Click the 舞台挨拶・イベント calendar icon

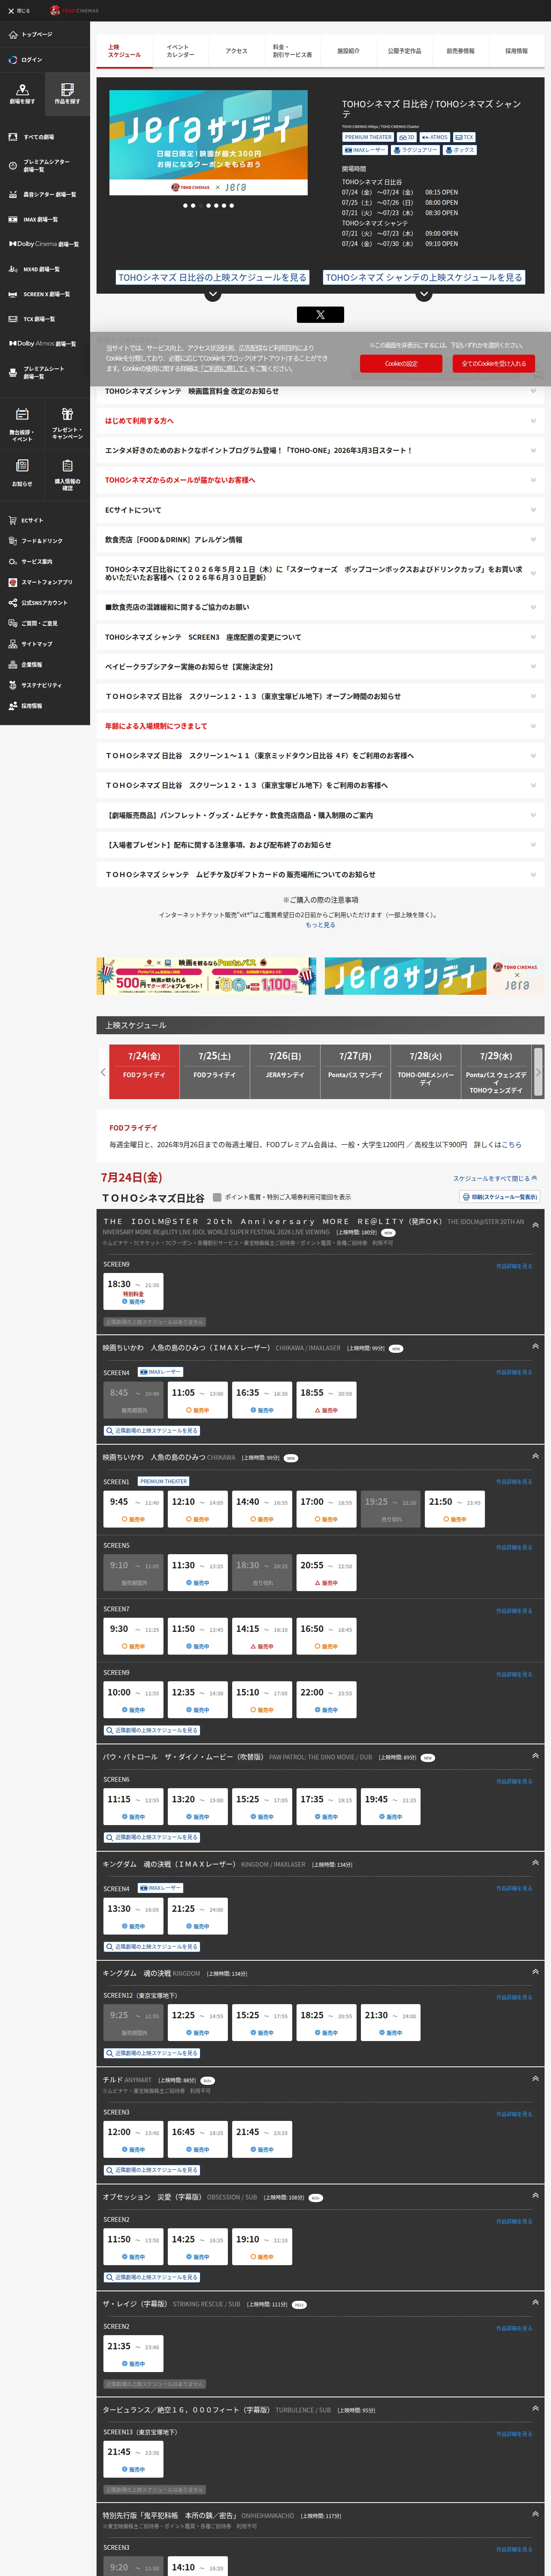(x=22, y=414)
